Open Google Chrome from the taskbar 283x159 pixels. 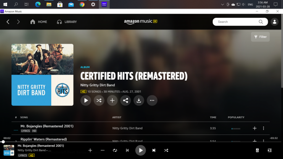pos(82,4)
